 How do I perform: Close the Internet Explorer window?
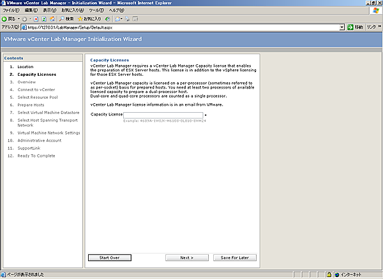click(379, 3)
